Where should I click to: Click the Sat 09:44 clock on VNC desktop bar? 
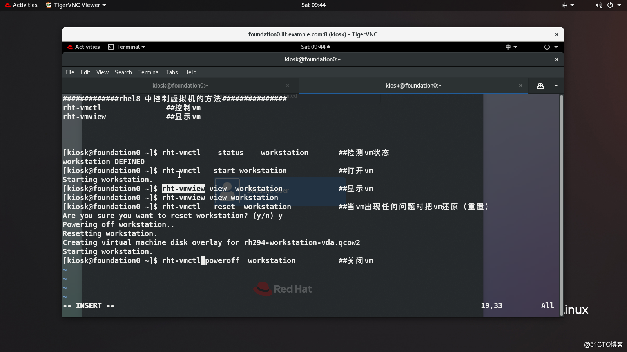click(x=312, y=47)
